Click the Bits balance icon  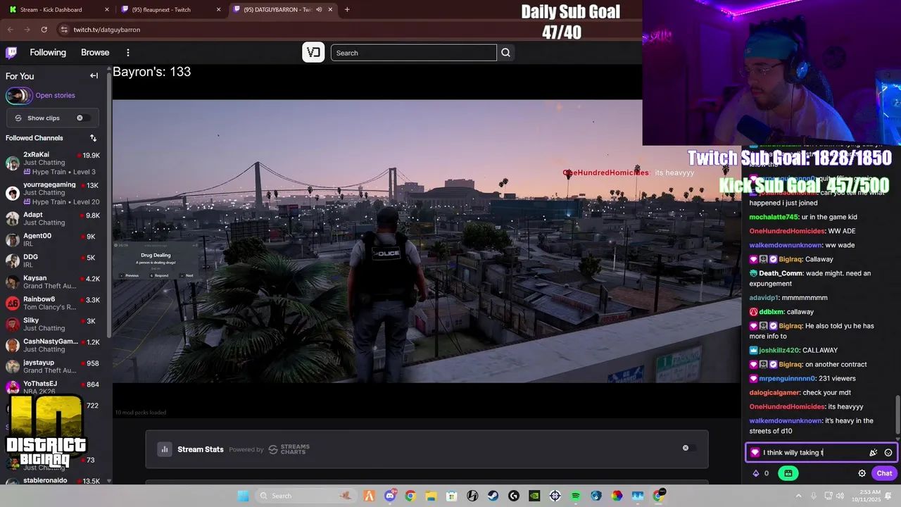(x=757, y=473)
